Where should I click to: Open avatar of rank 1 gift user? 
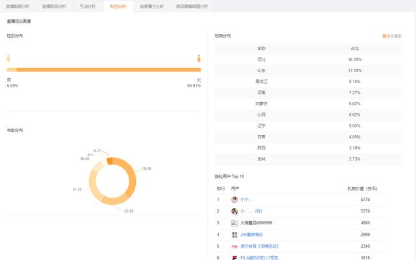(235, 200)
